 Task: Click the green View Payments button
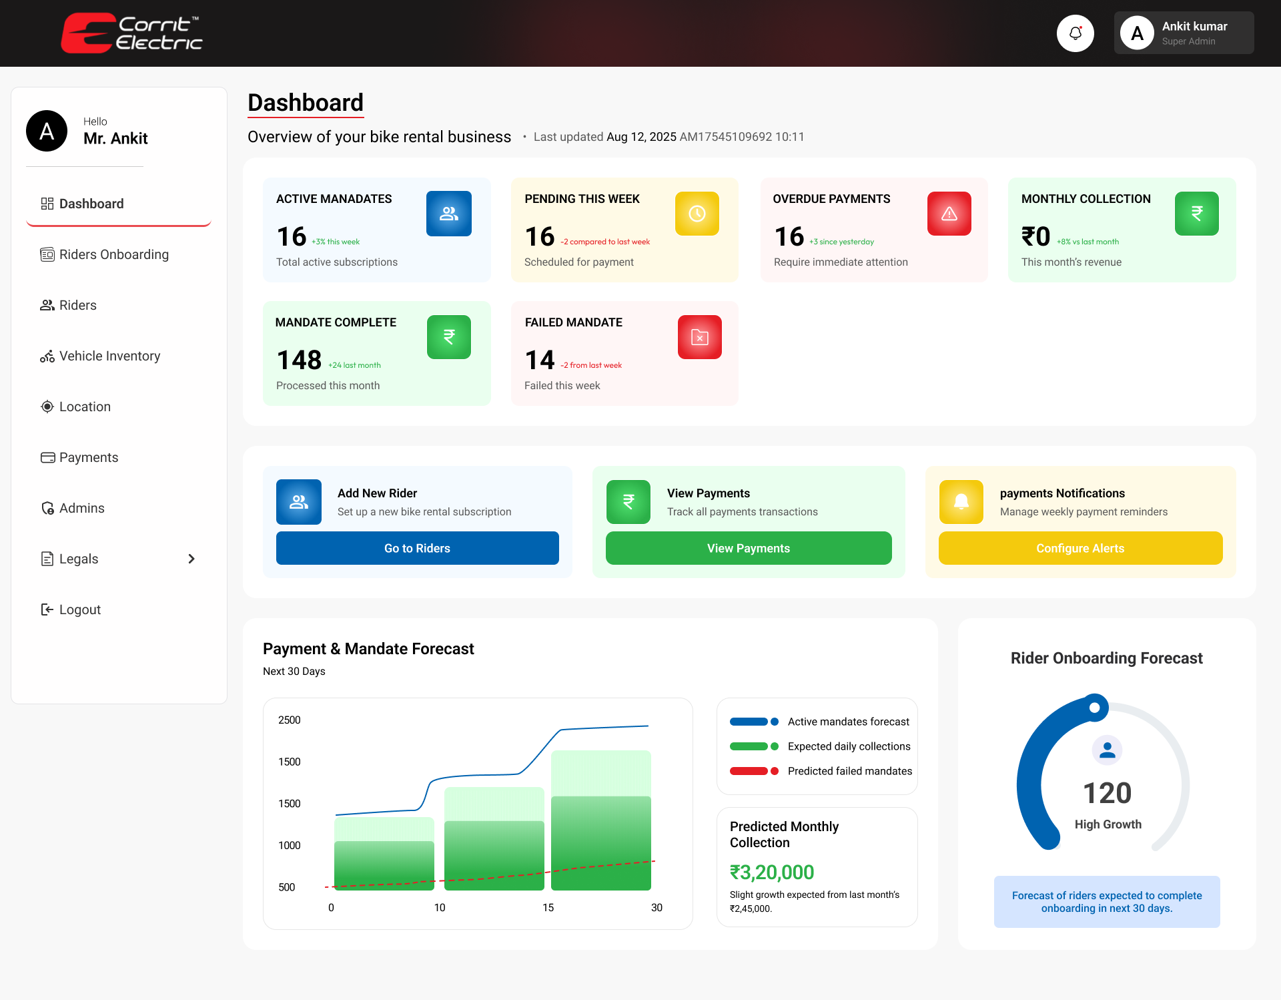[749, 548]
